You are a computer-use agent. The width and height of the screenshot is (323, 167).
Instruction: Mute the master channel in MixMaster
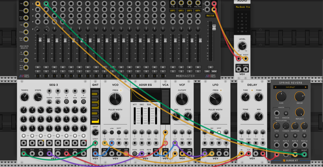coord(210,67)
